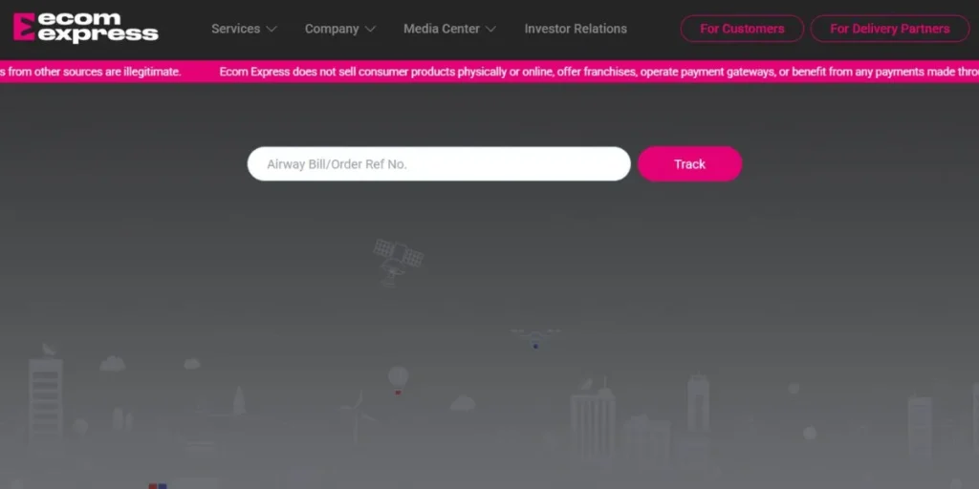Open the Company menu
Viewport: 979px width, 489px height.
[x=332, y=29]
